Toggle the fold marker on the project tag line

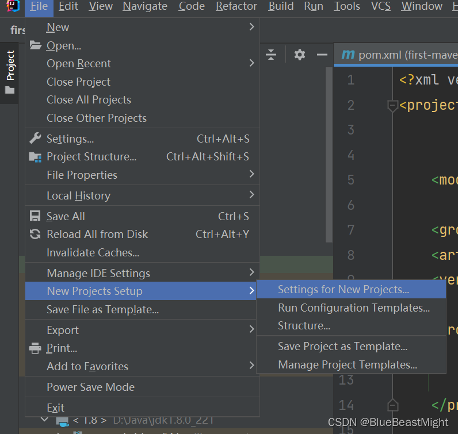[x=392, y=106]
